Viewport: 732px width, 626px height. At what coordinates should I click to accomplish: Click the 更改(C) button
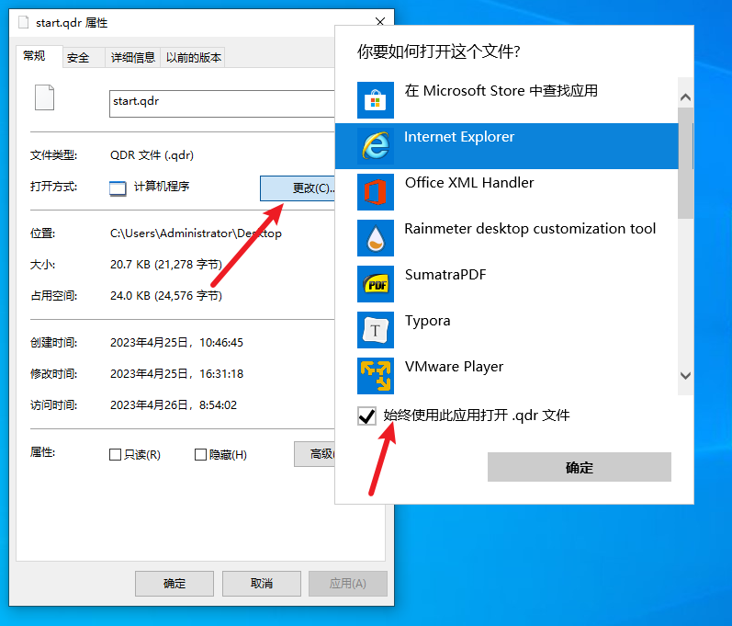click(298, 188)
